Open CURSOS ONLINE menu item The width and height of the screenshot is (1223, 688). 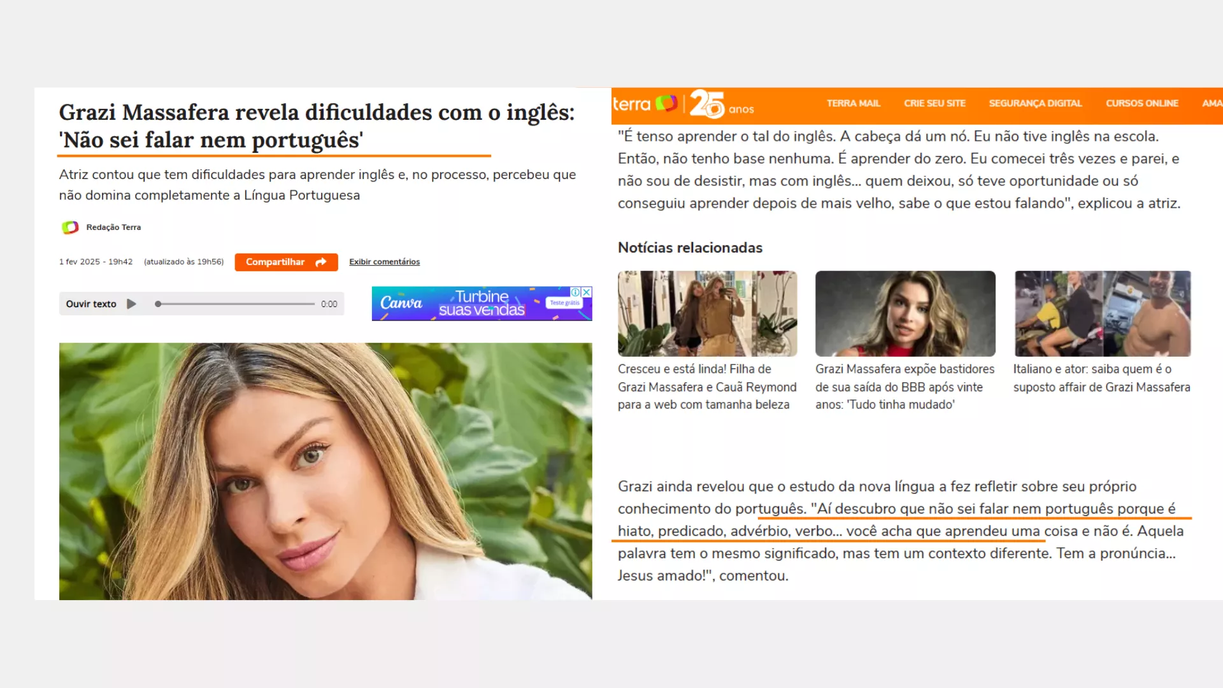(x=1141, y=103)
